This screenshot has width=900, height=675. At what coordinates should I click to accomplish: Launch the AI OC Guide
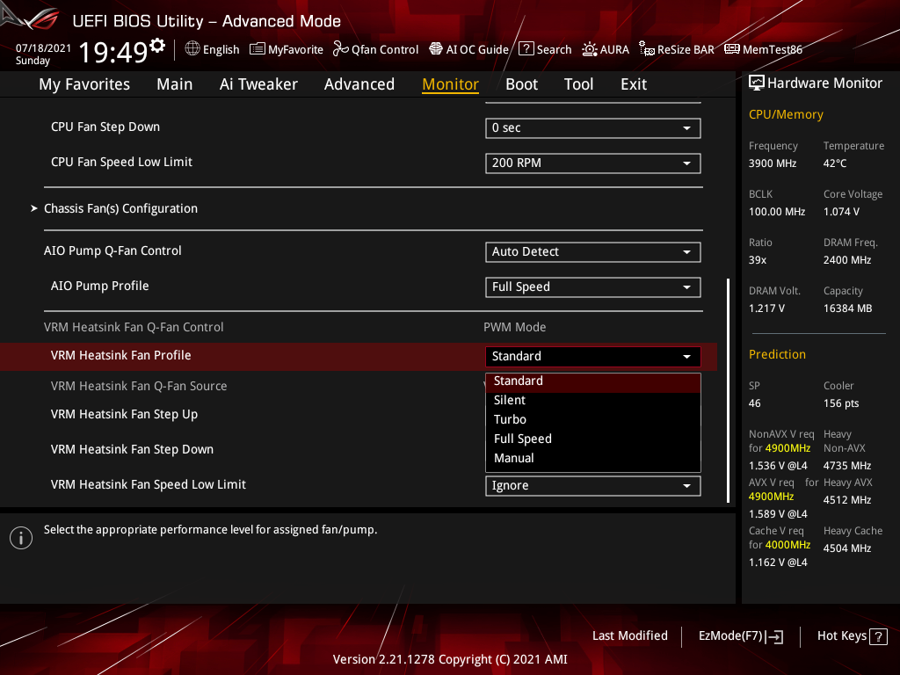468,49
